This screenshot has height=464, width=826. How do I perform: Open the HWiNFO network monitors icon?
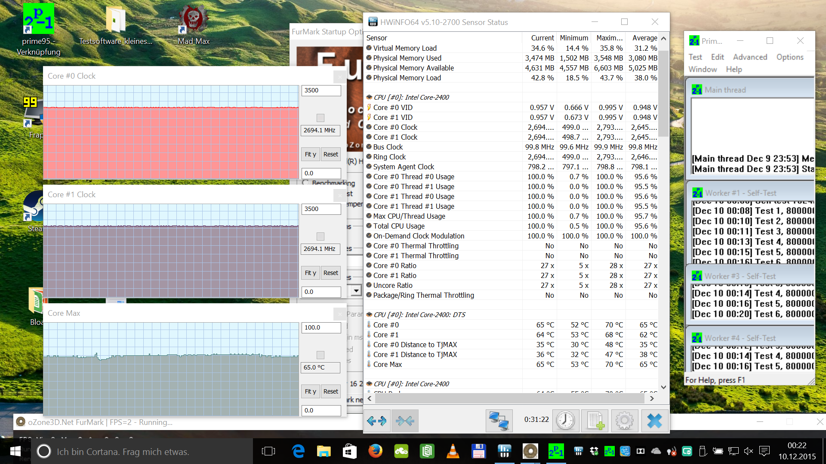point(499,421)
